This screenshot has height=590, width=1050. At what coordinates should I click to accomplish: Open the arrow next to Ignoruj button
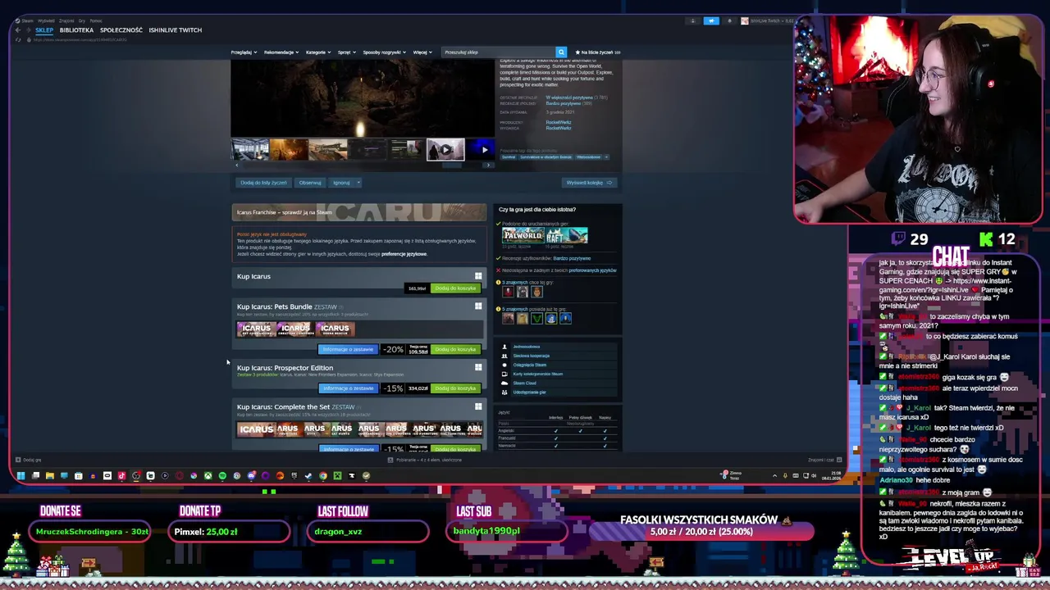tap(358, 183)
